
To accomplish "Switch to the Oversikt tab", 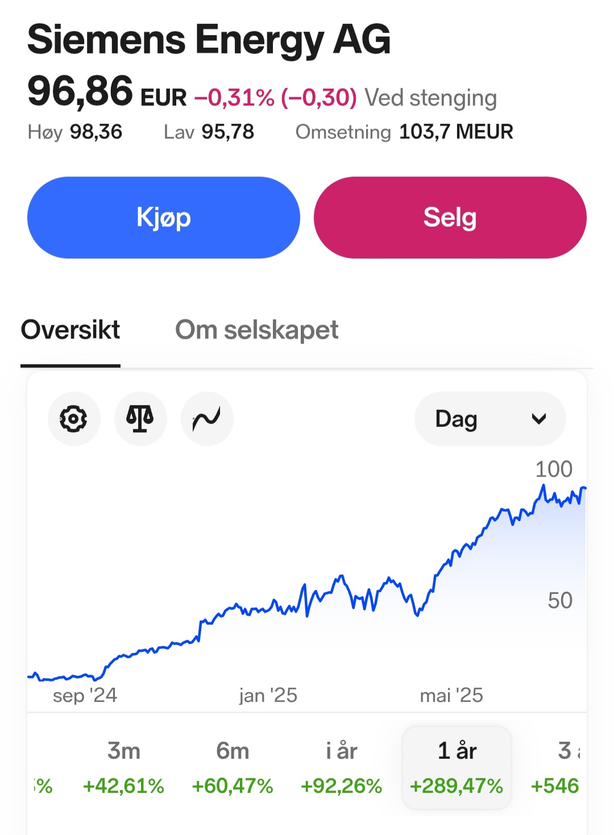I will tap(70, 330).
